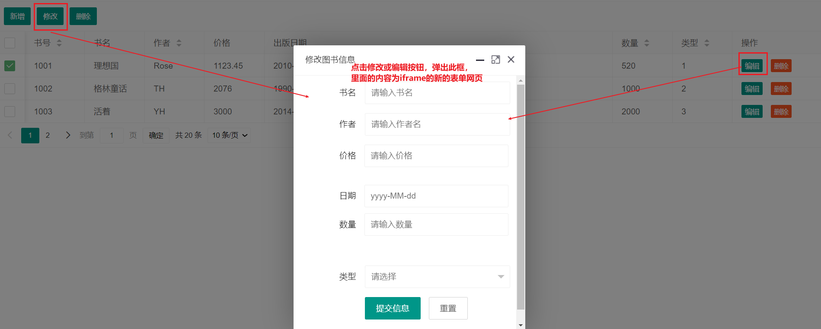Click the dialog vertical scrollbar thumb

coord(521,197)
